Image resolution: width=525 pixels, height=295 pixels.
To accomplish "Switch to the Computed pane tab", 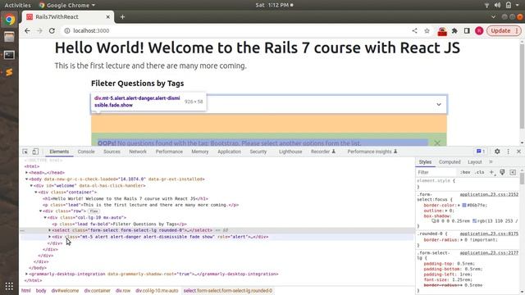I will pos(450,162).
